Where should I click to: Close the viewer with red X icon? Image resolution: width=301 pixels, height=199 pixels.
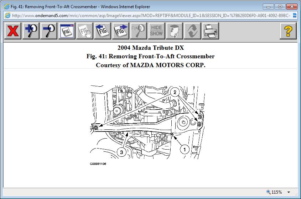tap(13, 31)
